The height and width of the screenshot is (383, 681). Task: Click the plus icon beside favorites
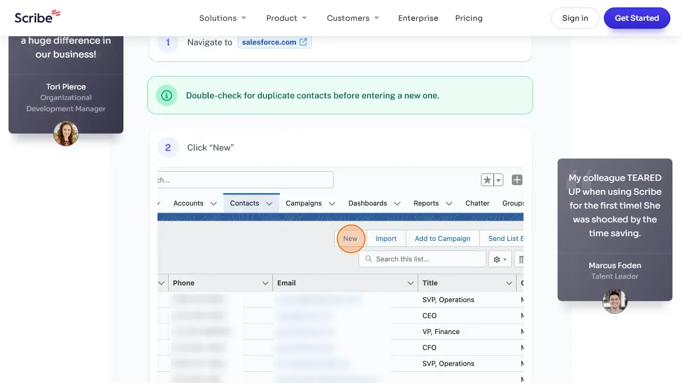point(517,180)
